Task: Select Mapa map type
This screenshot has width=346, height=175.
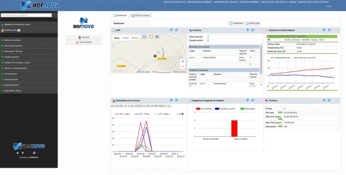Action: [117, 38]
